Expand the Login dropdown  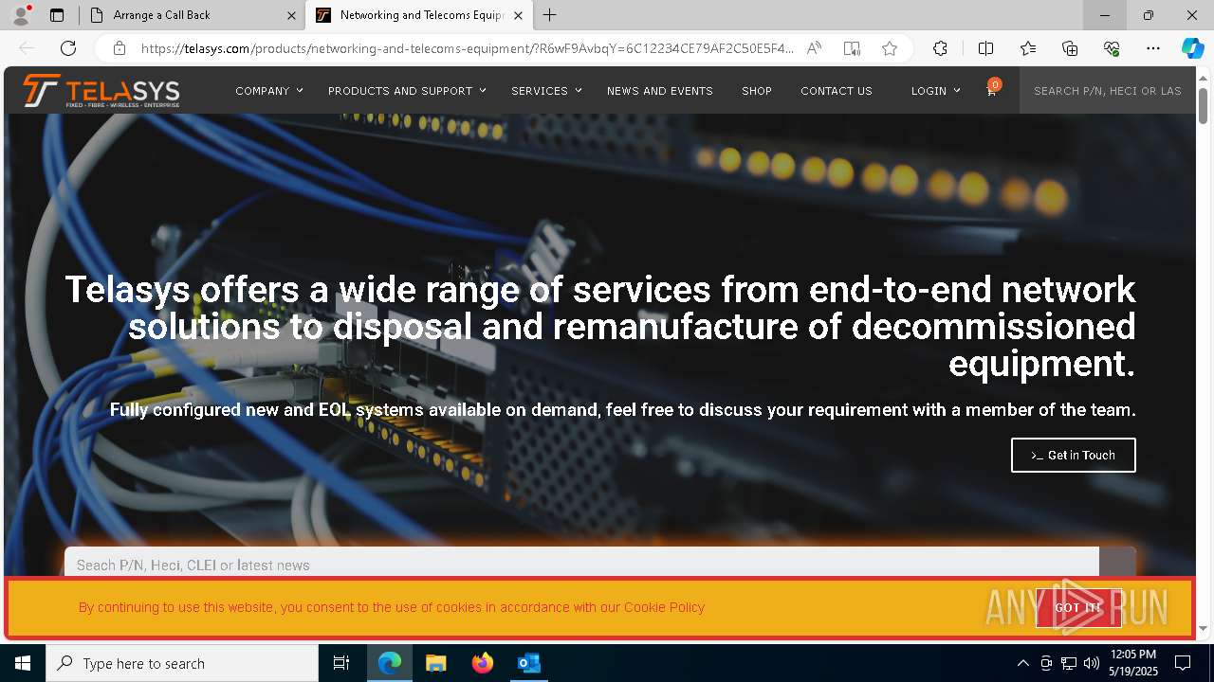936,91
